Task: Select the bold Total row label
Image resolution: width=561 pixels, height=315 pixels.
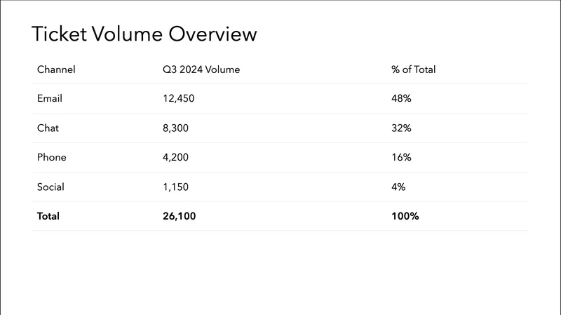Action: click(x=48, y=216)
